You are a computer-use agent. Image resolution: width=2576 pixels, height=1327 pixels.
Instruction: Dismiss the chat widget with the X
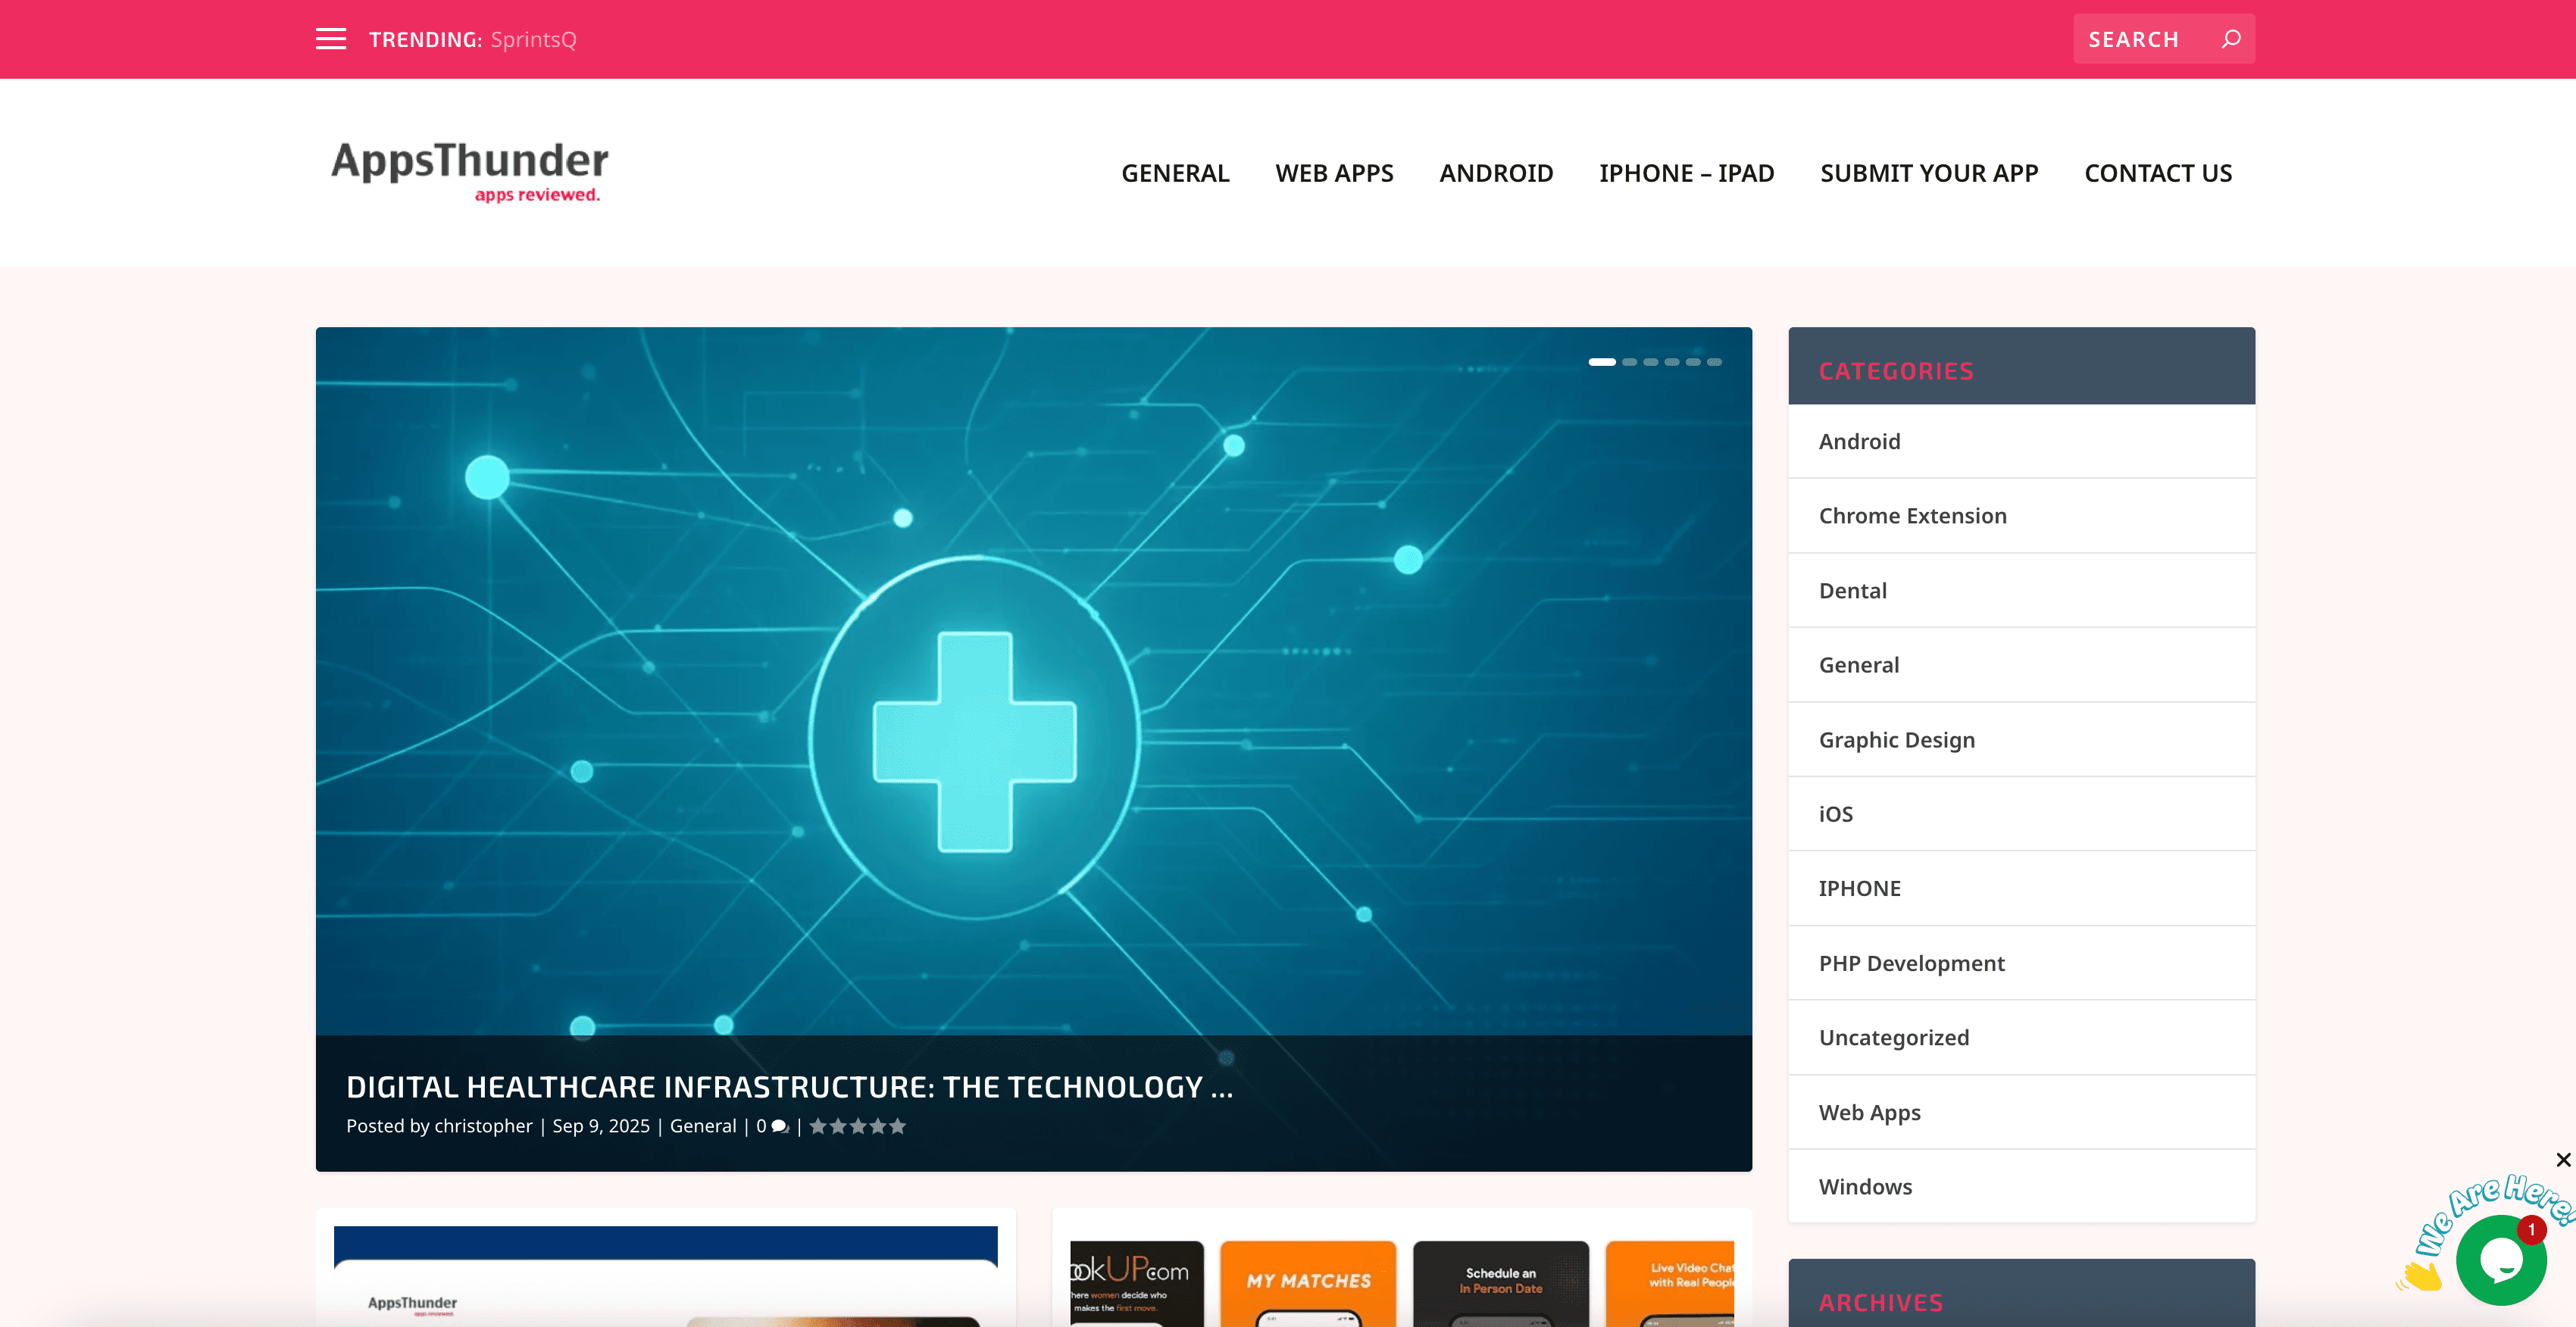2563,1160
